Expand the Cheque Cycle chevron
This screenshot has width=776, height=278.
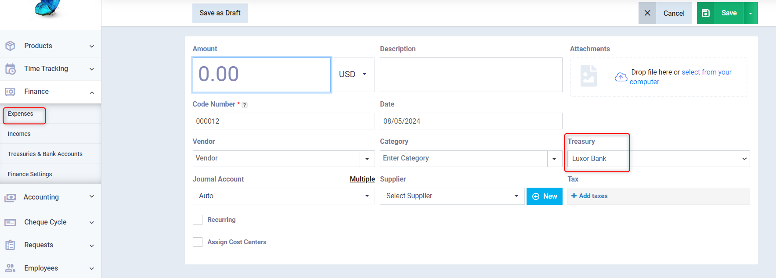[92, 222]
